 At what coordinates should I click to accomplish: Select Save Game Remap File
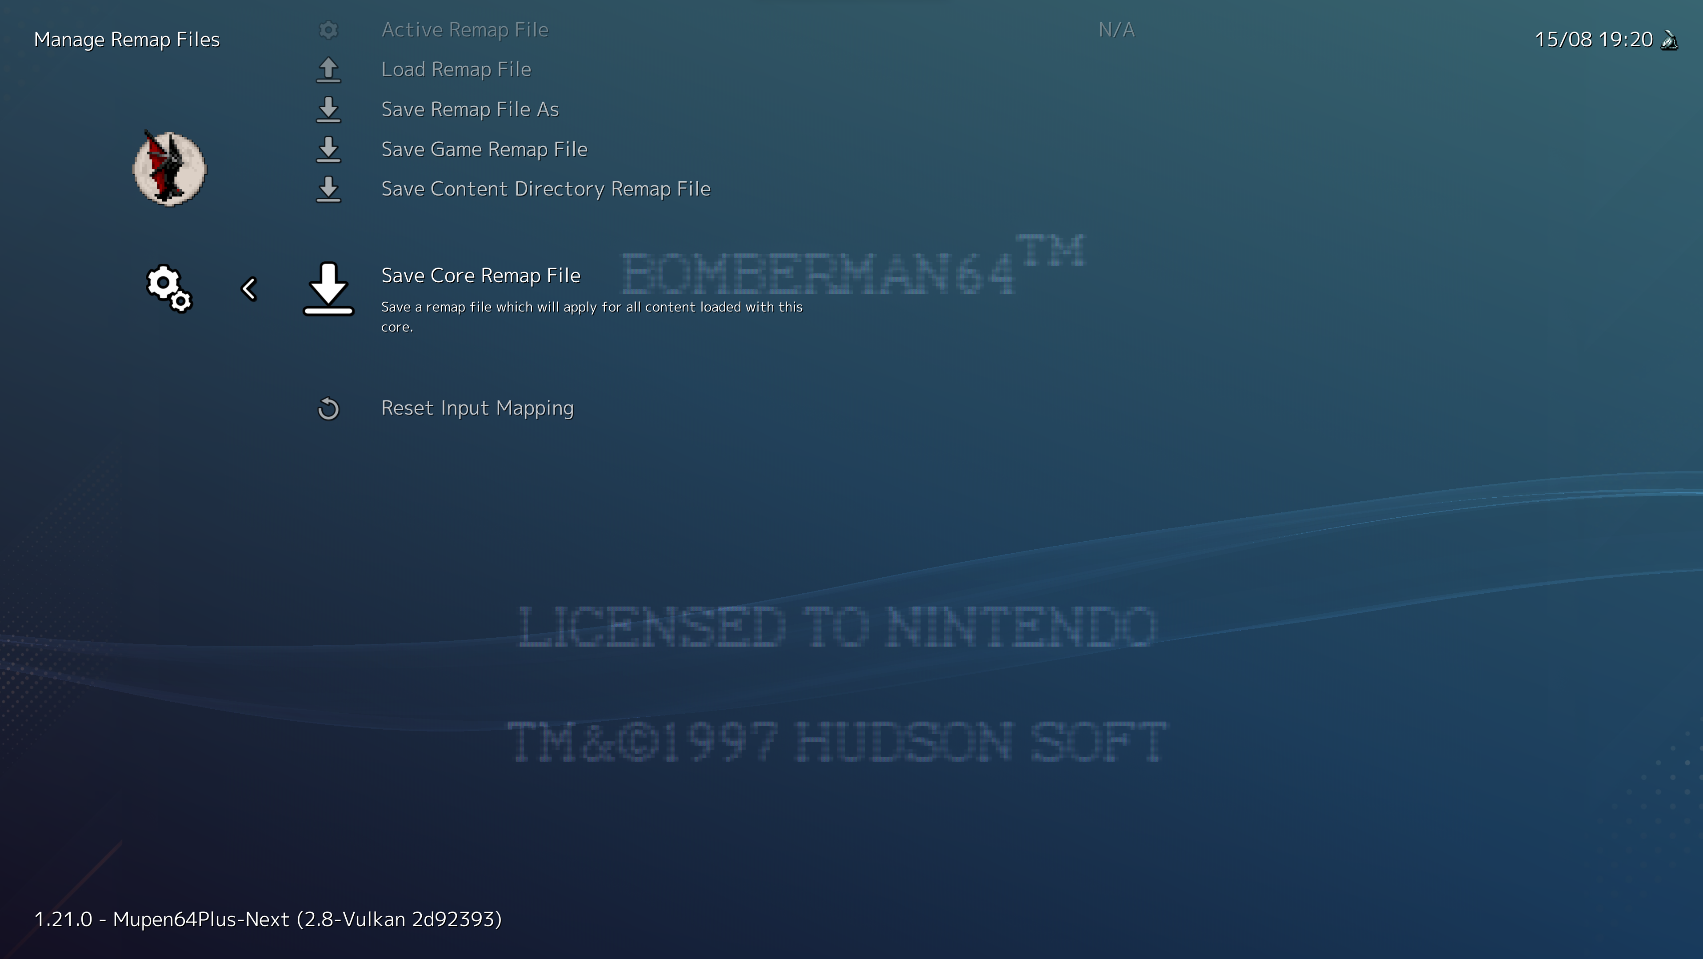[x=484, y=149]
